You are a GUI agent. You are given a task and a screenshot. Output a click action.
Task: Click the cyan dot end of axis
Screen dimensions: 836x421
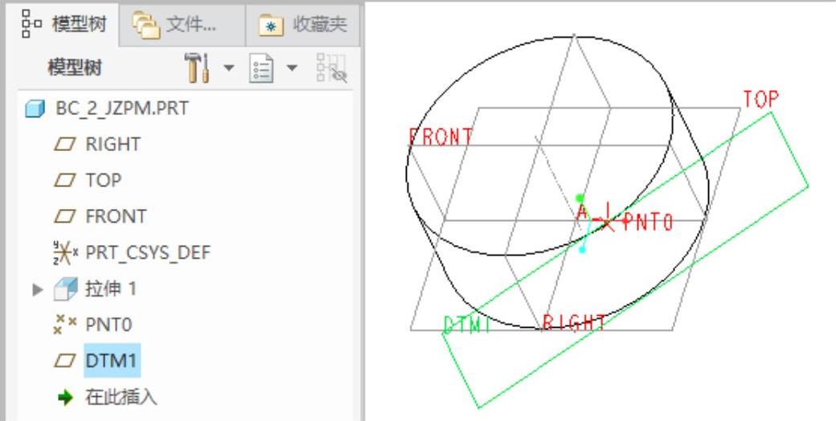pos(582,249)
